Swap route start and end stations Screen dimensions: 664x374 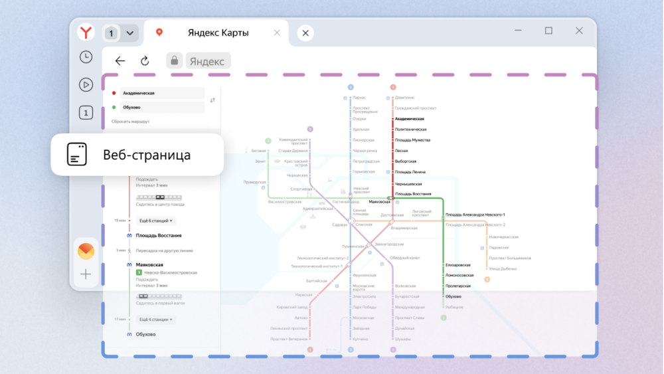[212, 100]
